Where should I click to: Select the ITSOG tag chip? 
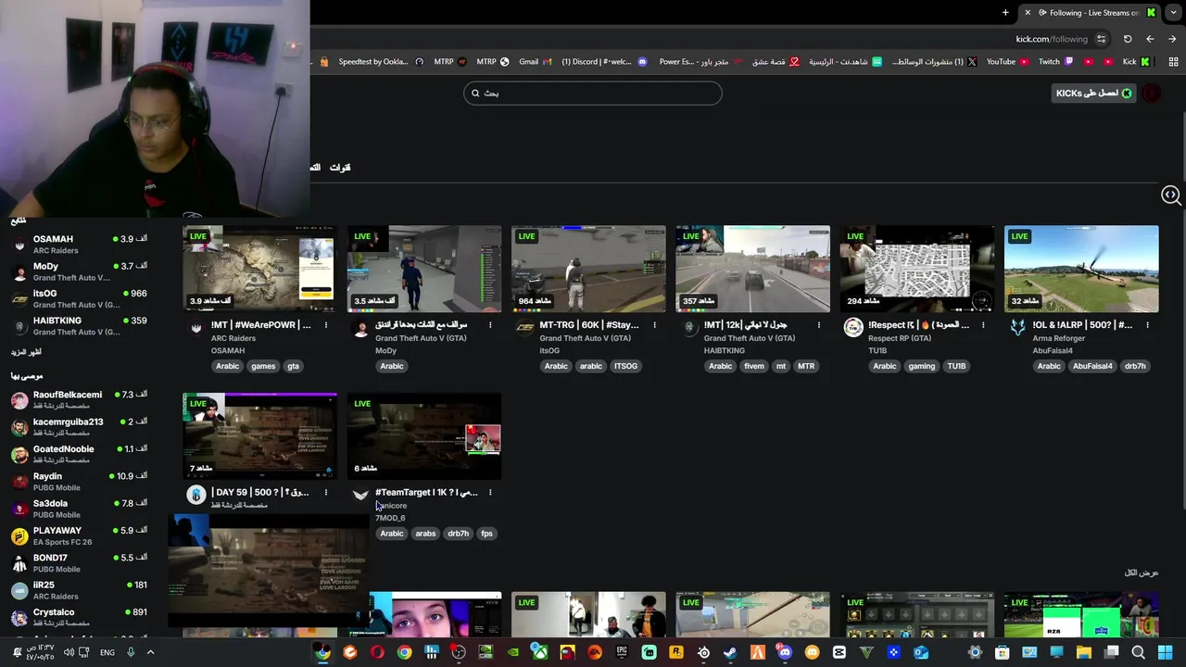coord(625,366)
